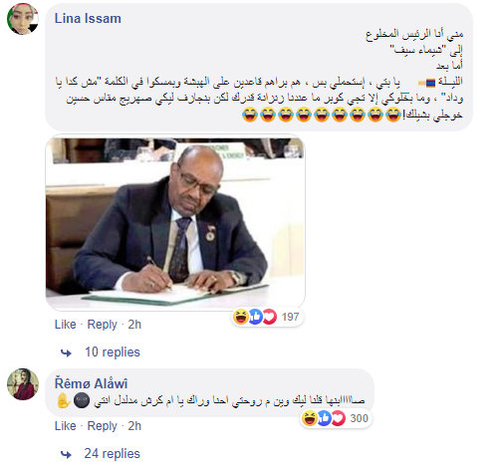
Task: Open Řêmø Alåwî's name link
Action: 91,383
